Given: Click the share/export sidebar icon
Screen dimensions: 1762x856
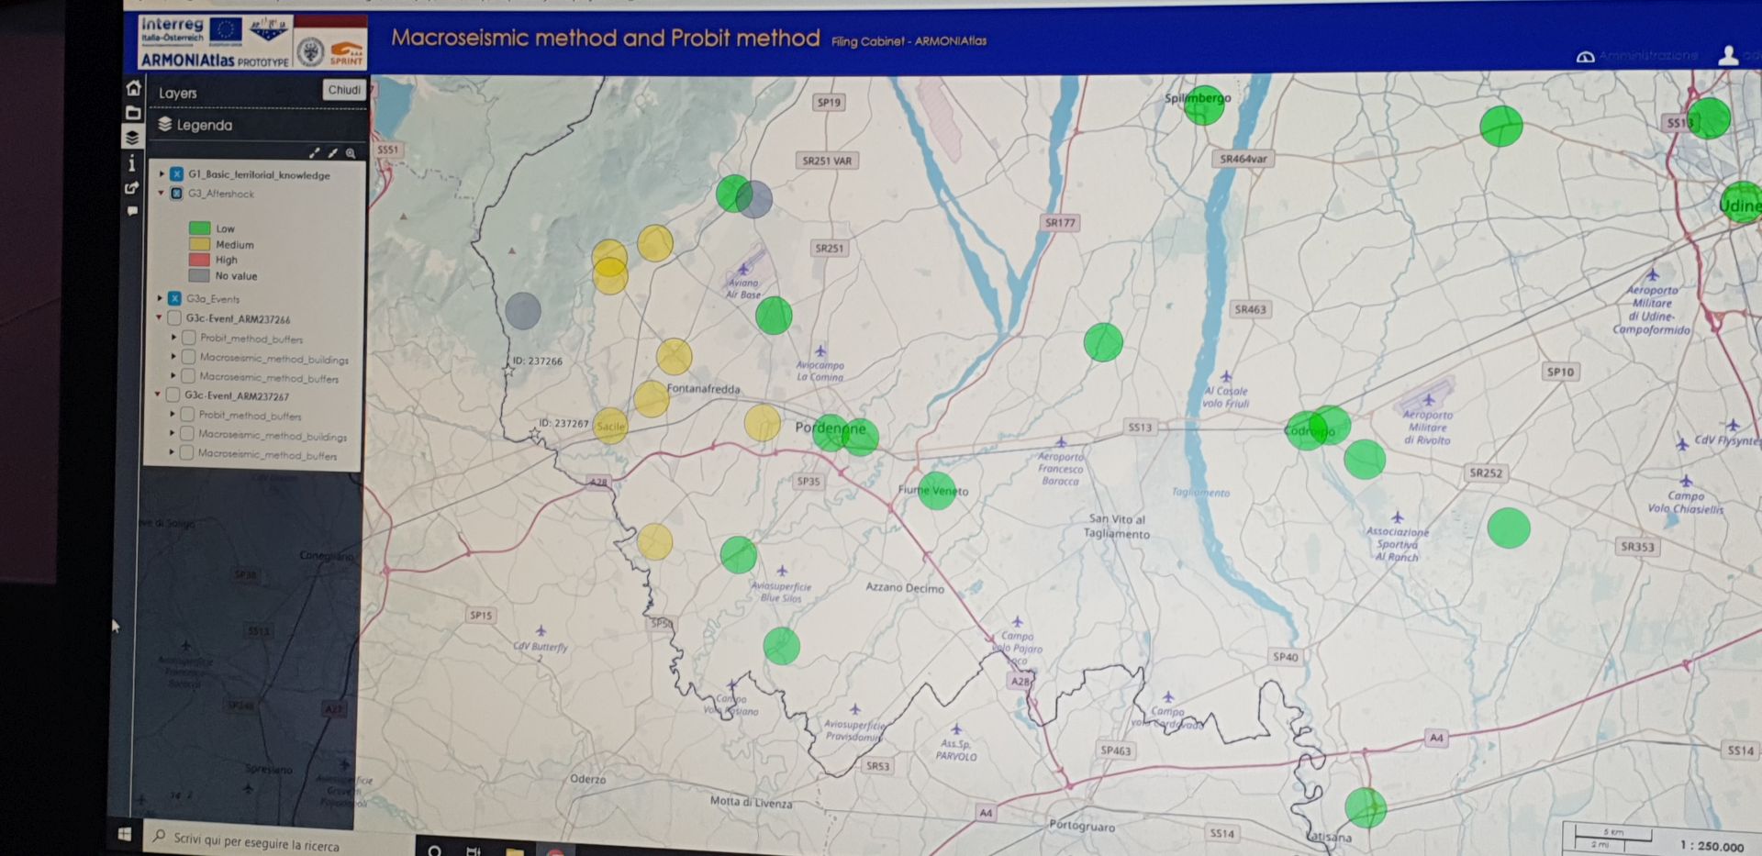Looking at the screenshot, I should coord(132,188).
